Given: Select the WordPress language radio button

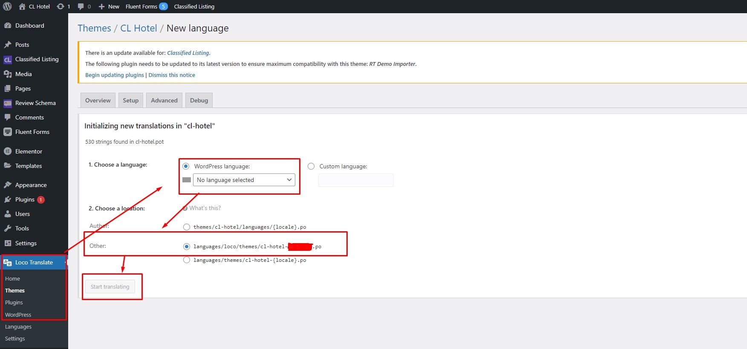Looking at the screenshot, I should (x=186, y=166).
